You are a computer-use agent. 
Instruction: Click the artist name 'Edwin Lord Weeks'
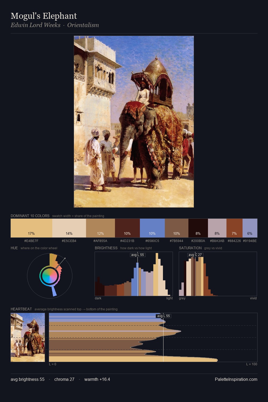(35, 25)
